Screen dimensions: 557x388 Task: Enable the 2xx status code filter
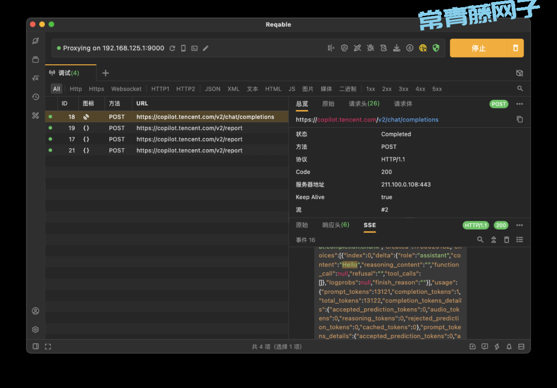click(x=387, y=89)
